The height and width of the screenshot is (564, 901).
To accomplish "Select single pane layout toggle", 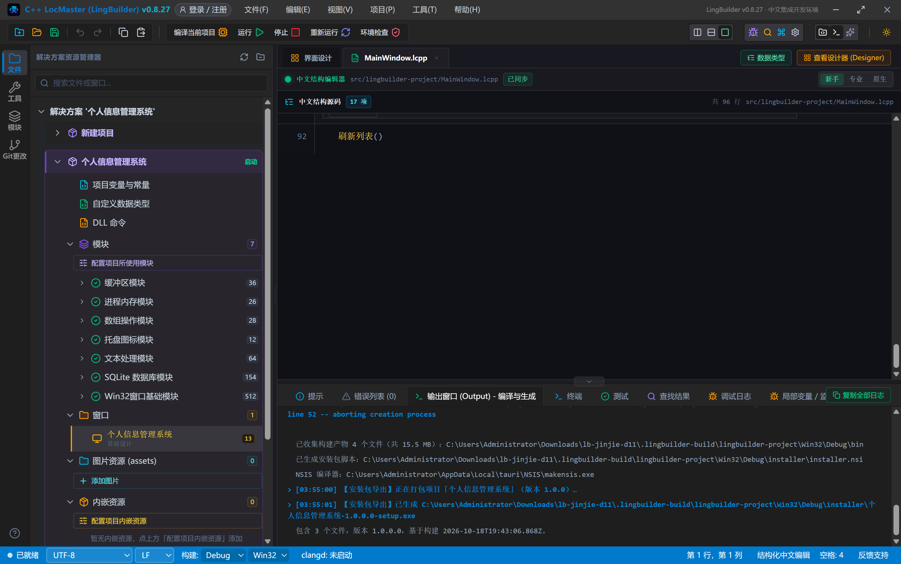I will (725, 33).
